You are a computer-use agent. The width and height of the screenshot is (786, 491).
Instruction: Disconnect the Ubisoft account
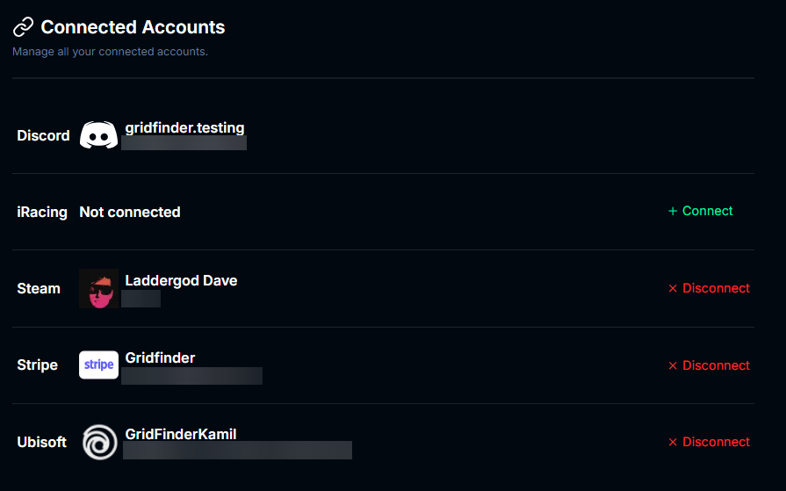click(x=708, y=442)
